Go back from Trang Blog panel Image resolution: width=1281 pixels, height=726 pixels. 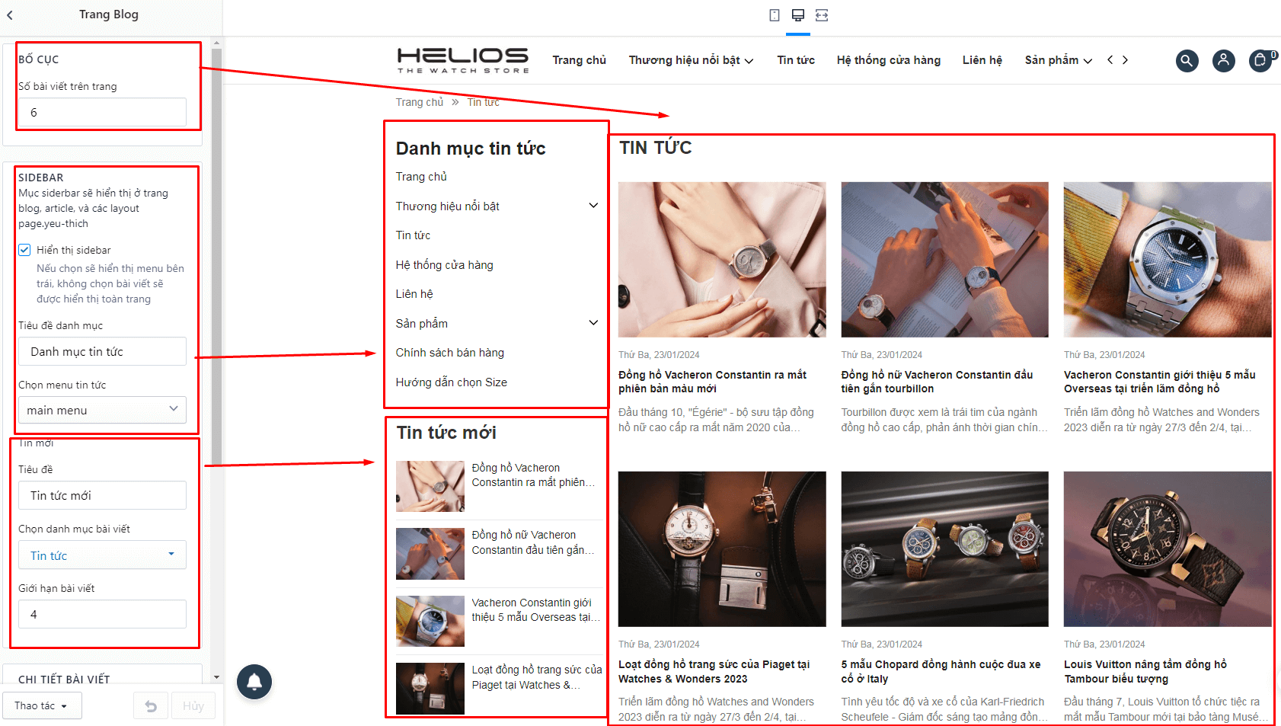(10, 14)
